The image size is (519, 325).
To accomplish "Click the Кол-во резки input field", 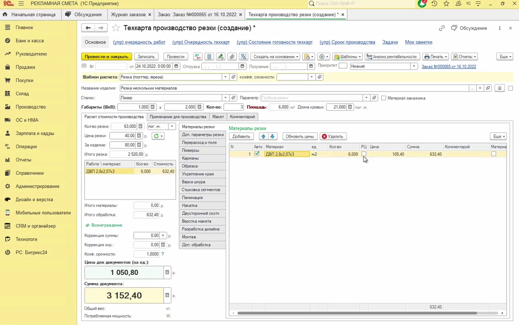I will point(124,126).
